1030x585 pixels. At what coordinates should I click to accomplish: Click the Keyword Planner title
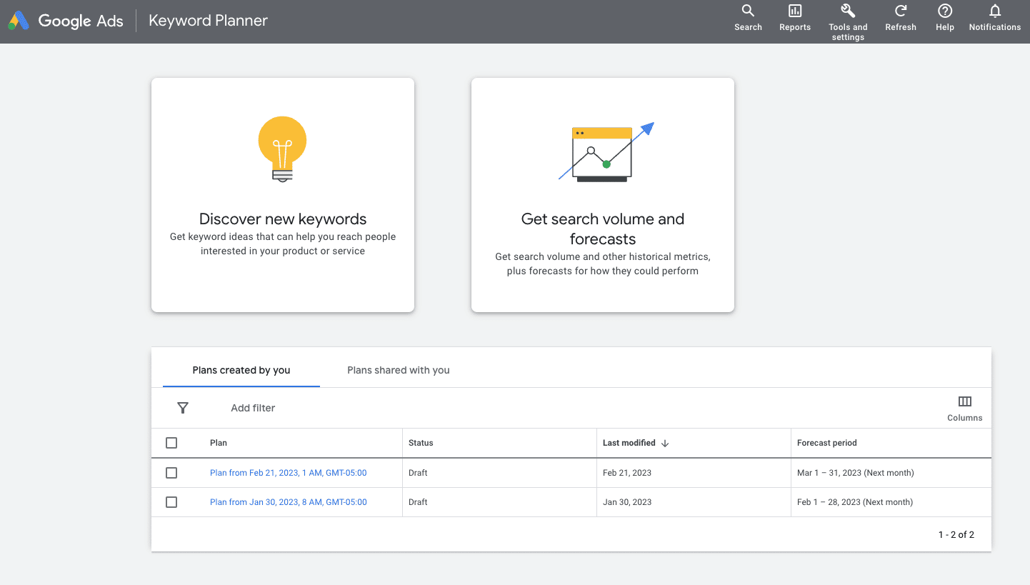[x=208, y=21]
